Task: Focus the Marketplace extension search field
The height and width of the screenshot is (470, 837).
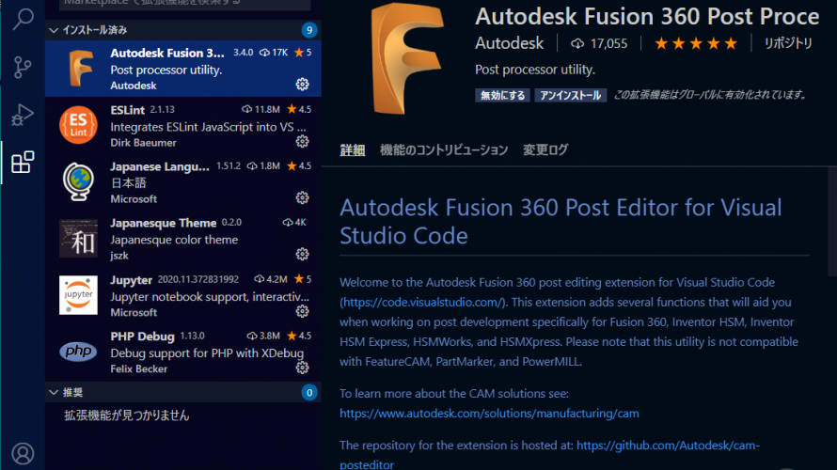Action: tap(184, 3)
